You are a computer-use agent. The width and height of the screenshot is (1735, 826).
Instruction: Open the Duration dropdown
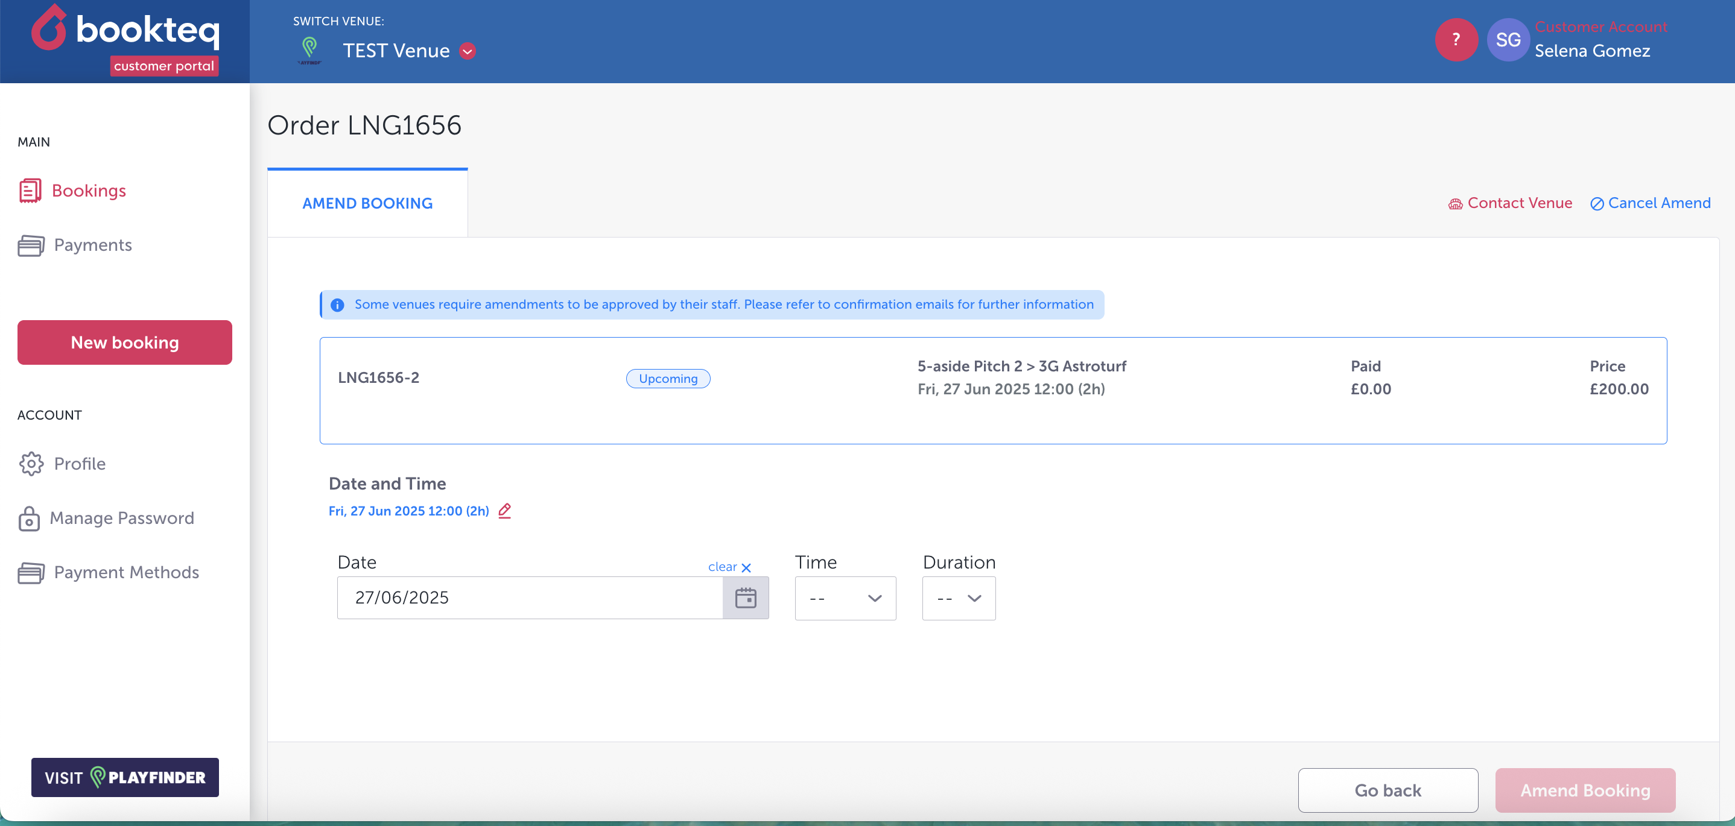959,597
